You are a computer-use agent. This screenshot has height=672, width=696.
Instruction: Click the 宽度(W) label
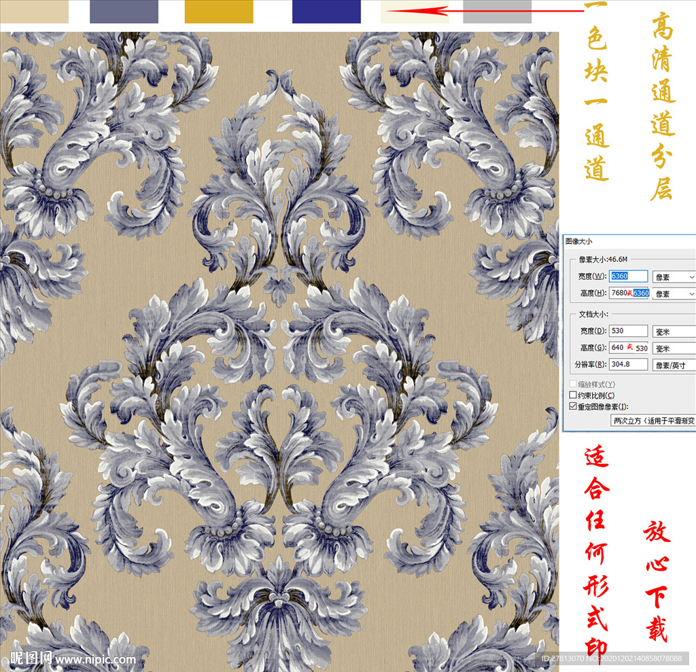point(592,276)
